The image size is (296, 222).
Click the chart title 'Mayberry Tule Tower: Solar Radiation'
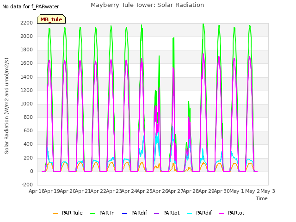(147, 5)
